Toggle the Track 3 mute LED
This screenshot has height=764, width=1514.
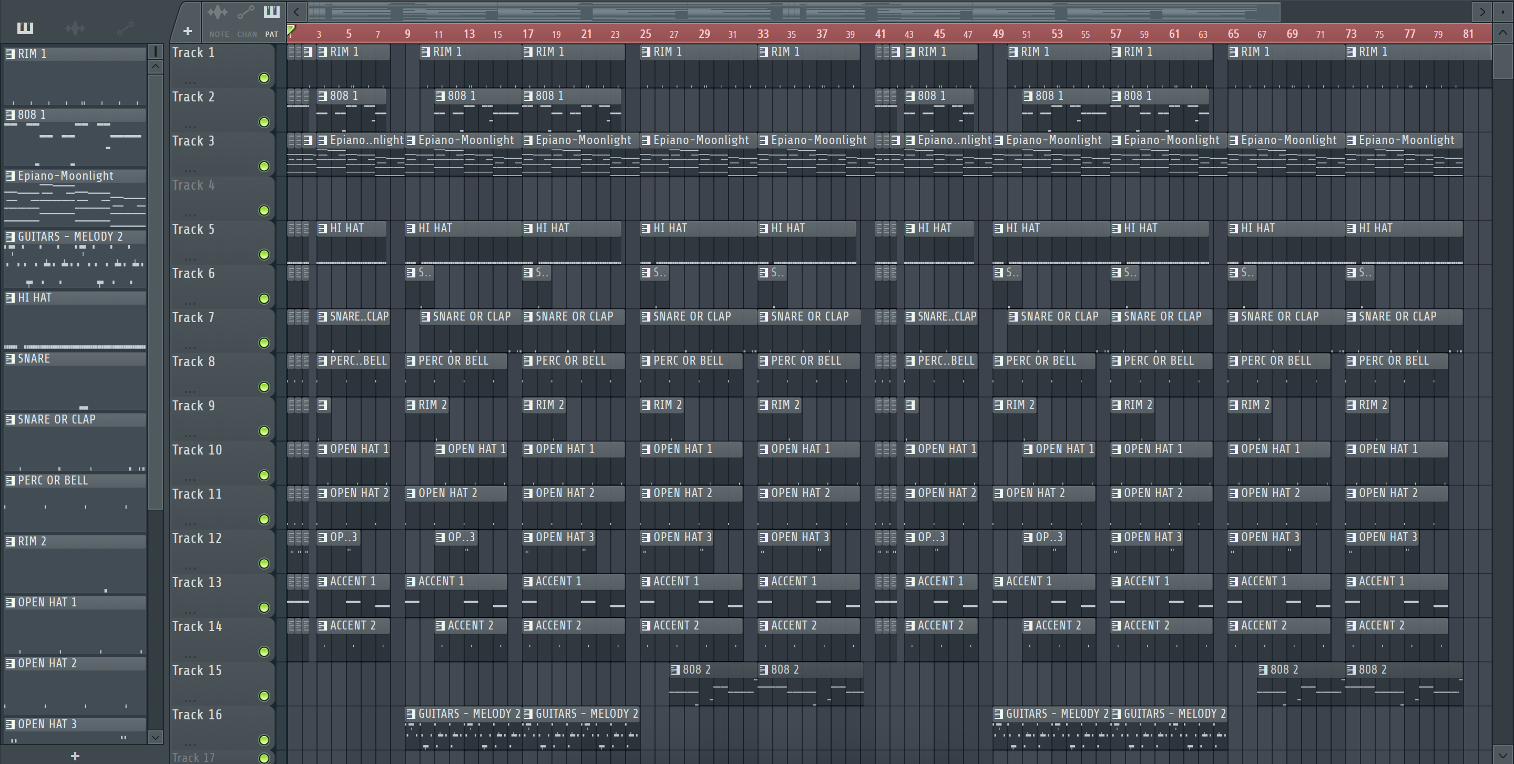(x=264, y=166)
